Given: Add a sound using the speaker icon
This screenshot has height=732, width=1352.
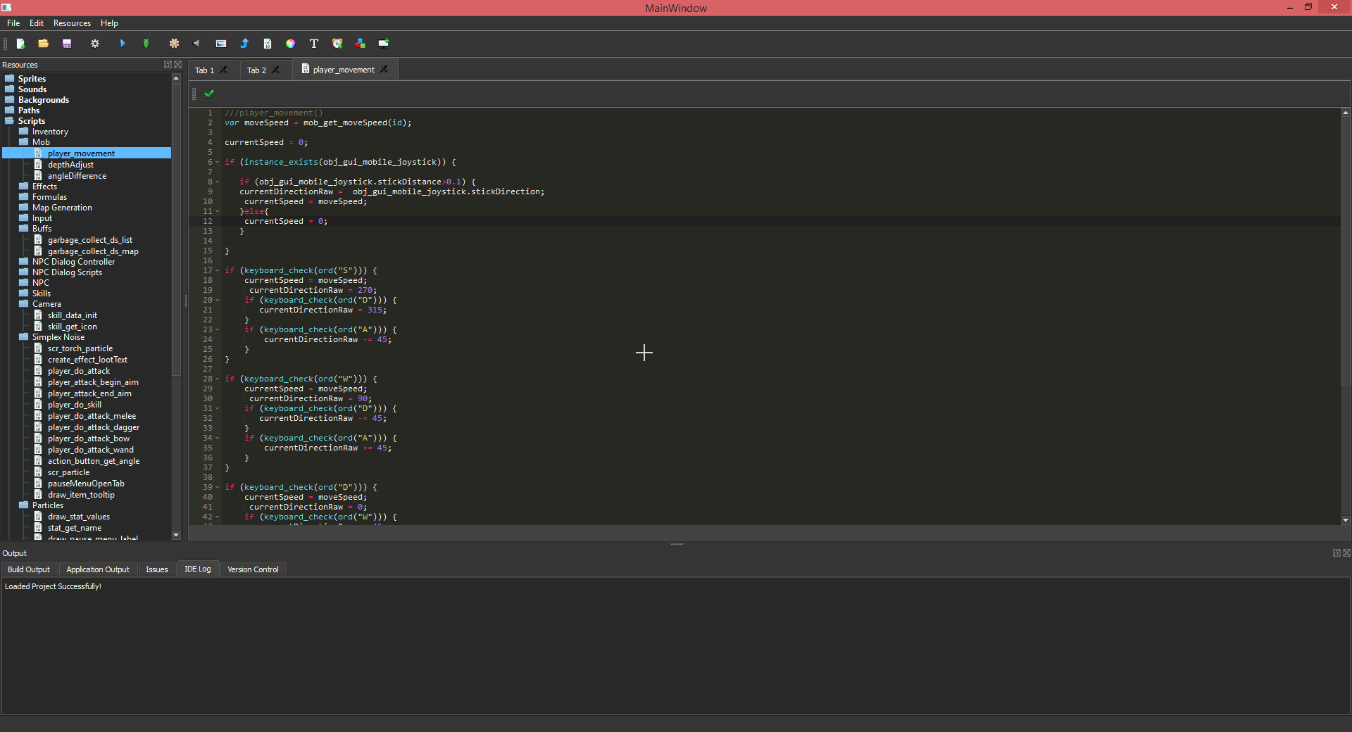Looking at the screenshot, I should point(196,44).
